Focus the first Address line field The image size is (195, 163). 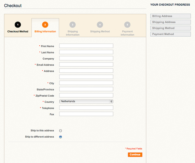(86, 71)
